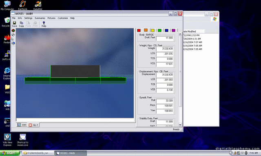Click the red-green circular icon in the side toolbar
261x156 pixels.
(x=13, y=30)
